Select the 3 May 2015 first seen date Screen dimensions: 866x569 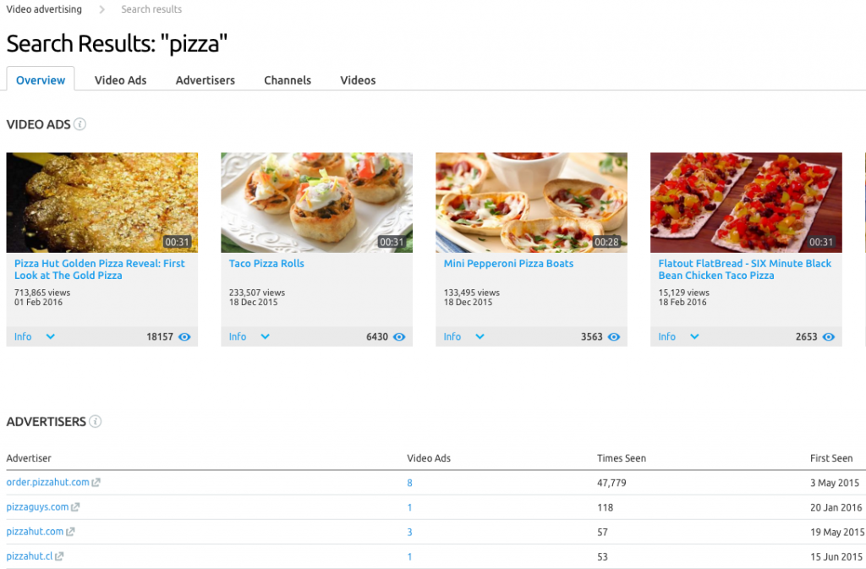[x=835, y=483]
